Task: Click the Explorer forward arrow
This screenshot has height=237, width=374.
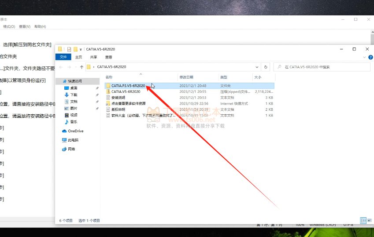Action: click(x=69, y=67)
